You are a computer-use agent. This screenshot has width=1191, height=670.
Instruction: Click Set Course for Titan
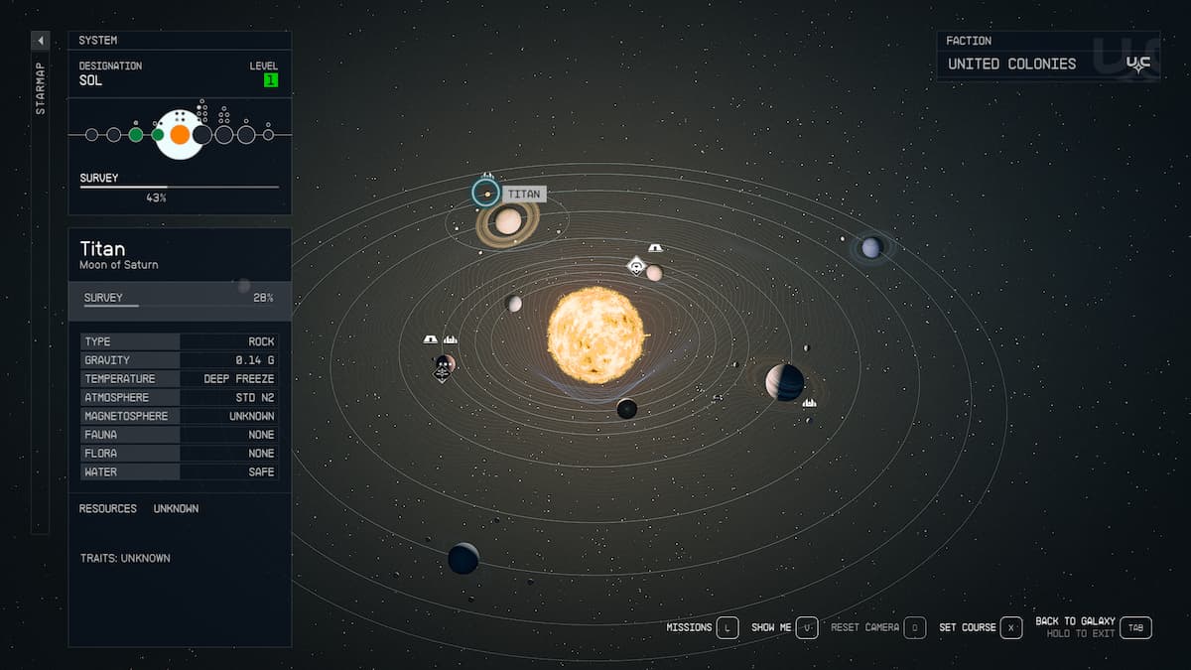[x=1010, y=627]
